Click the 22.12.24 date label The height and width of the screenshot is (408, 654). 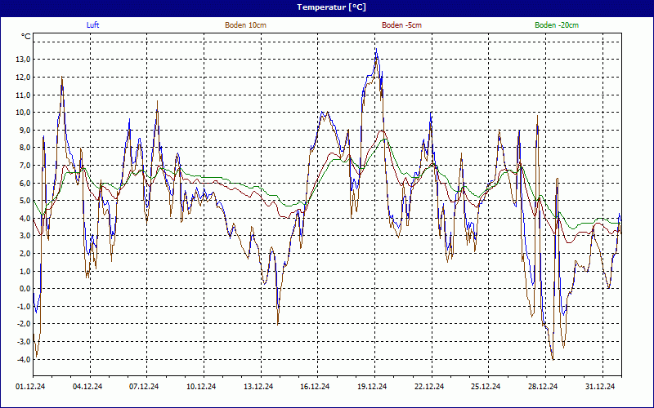click(429, 387)
